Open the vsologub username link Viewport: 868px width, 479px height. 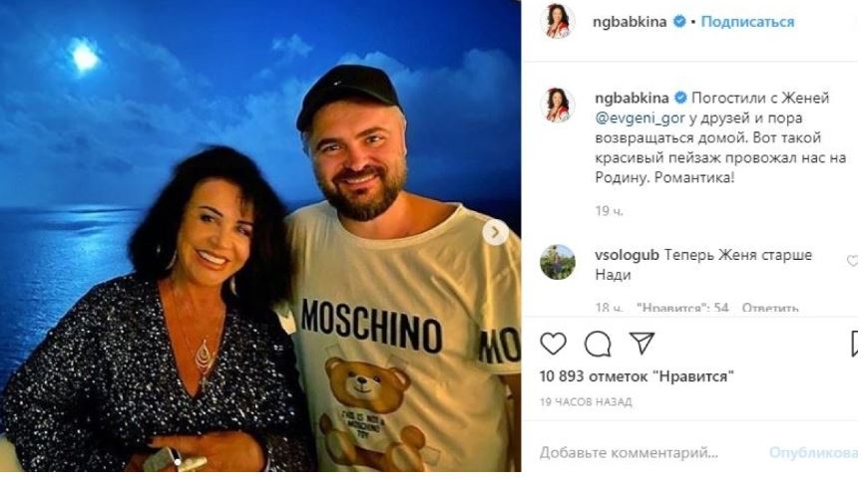tap(627, 255)
